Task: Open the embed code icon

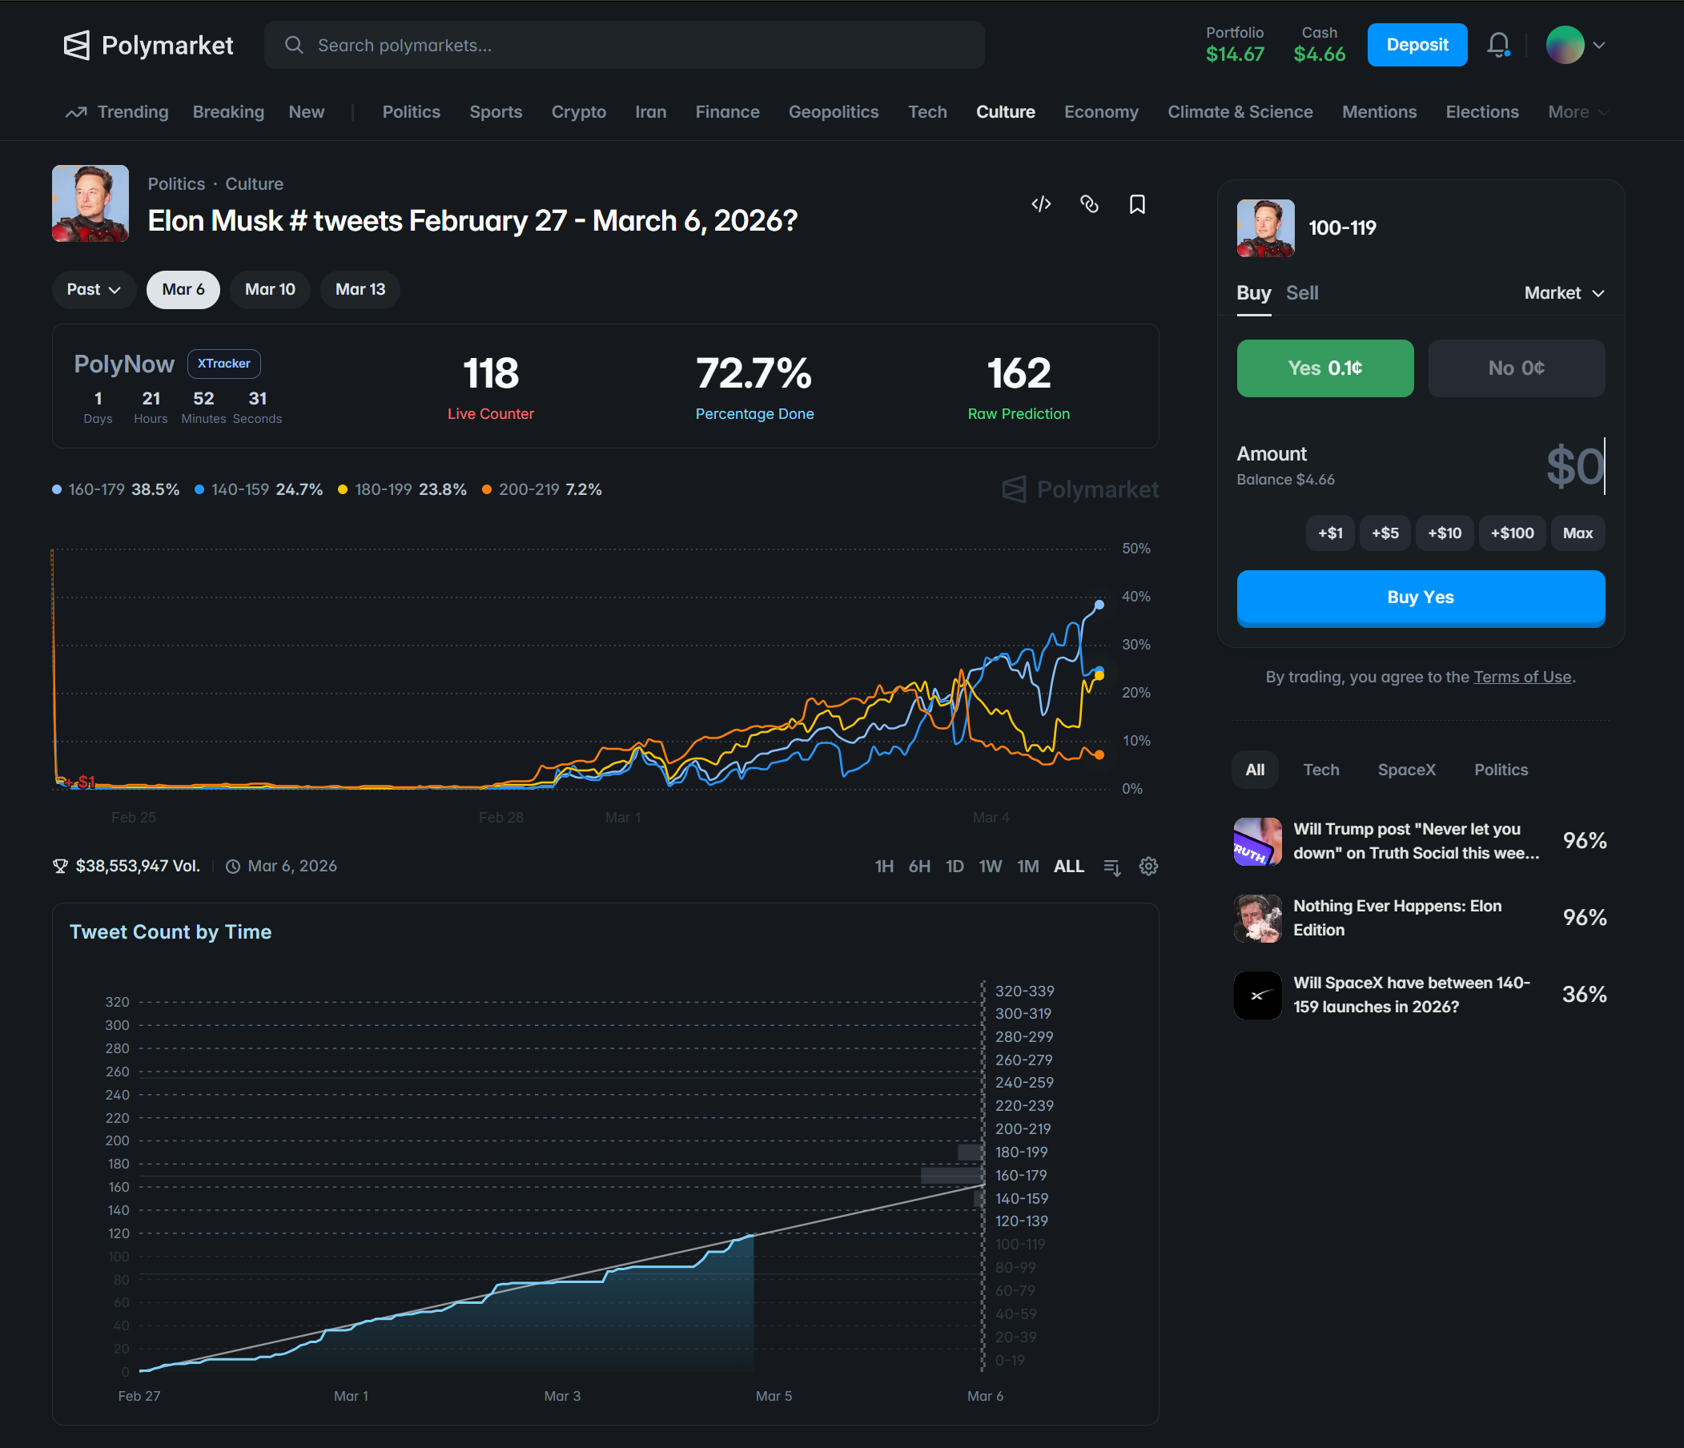Action: tap(1041, 204)
